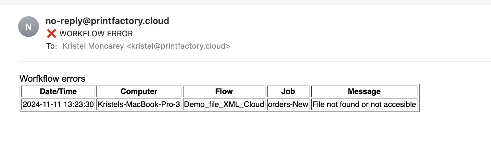Click the Worfkflow errors heading
491x142 pixels.
(52, 78)
